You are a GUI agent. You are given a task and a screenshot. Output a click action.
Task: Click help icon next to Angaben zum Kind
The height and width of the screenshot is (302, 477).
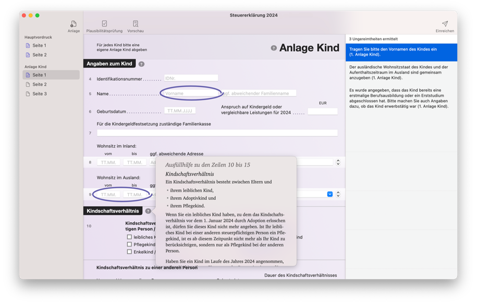point(141,64)
